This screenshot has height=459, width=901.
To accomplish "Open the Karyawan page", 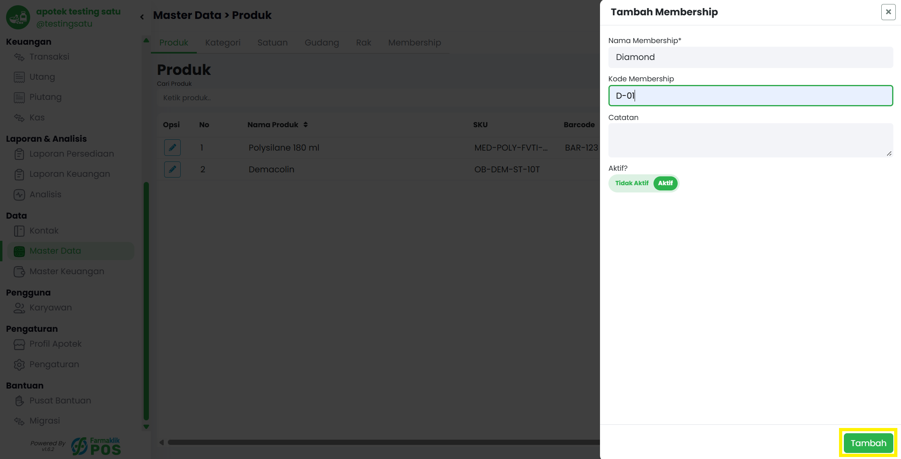I will pos(50,308).
